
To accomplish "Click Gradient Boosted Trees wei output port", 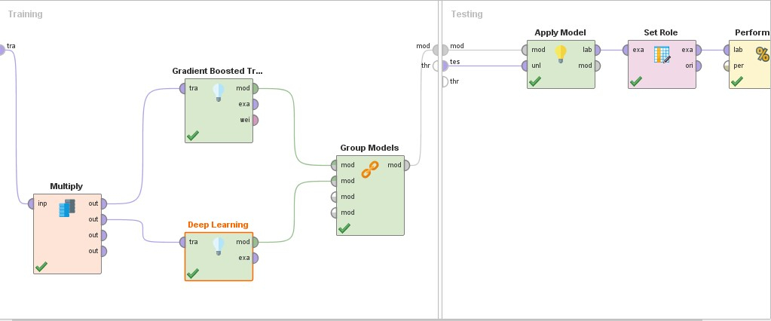I will 255,120.
